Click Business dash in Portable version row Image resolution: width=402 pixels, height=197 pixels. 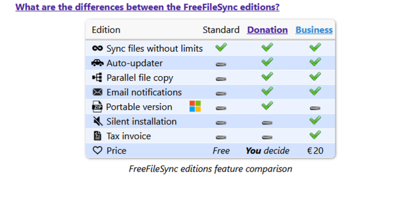pos(315,108)
